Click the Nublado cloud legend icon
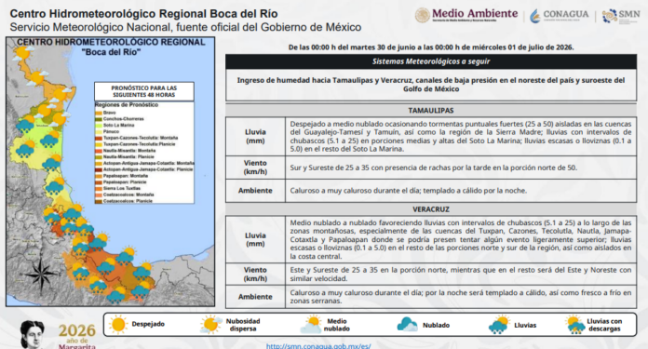This screenshot has height=349, width=648. 407,325
